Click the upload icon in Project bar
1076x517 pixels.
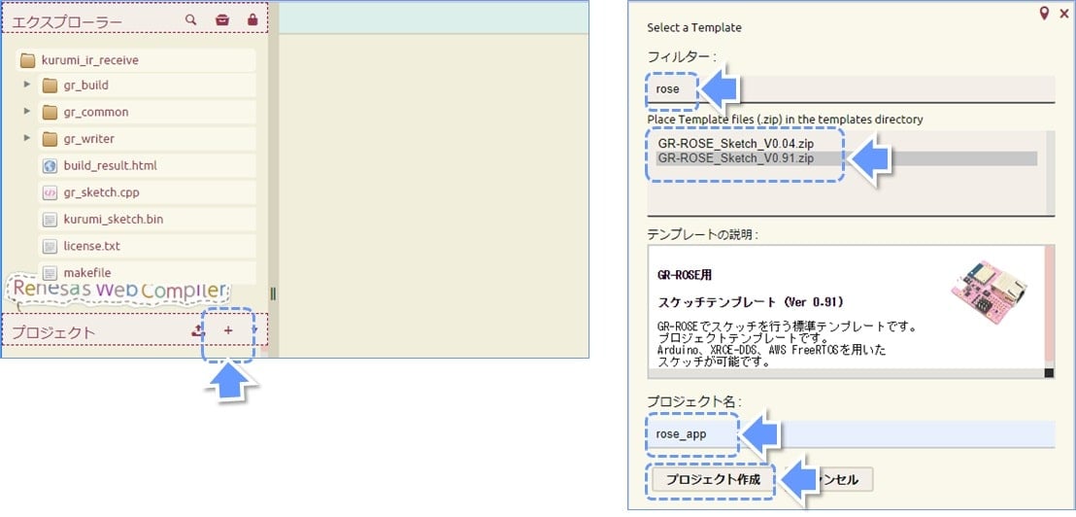[198, 330]
